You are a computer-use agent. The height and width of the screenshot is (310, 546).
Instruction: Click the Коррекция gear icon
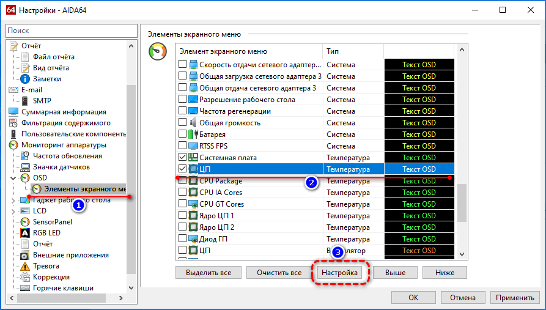click(x=25, y=277)
